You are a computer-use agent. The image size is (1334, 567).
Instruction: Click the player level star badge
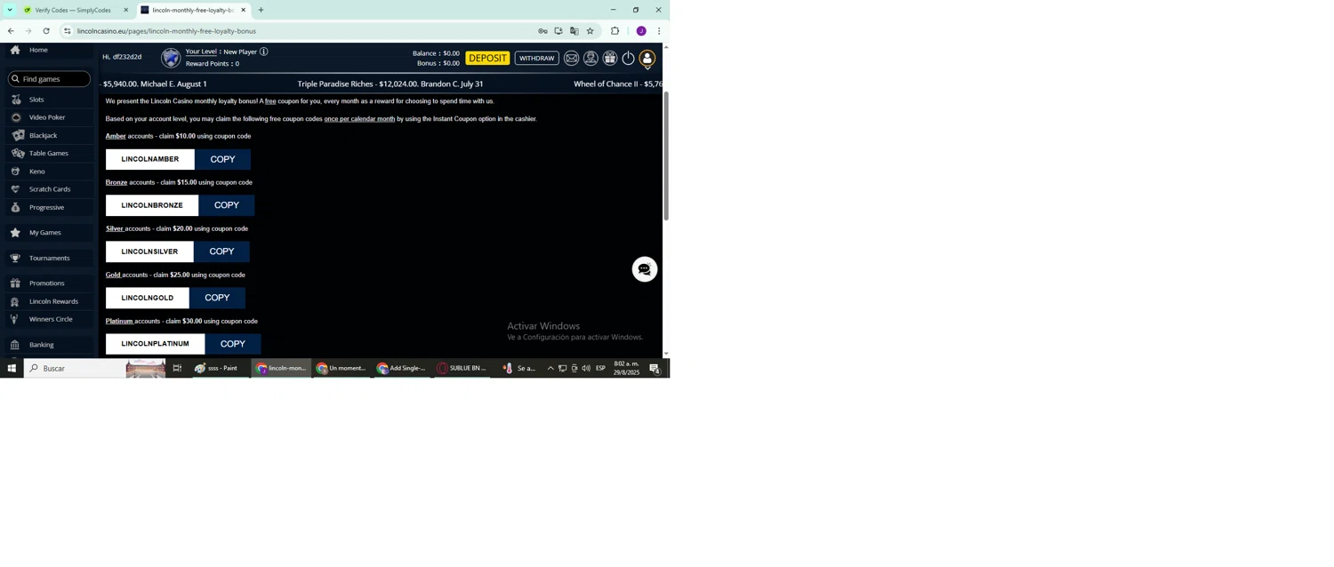tap(171, 58)
